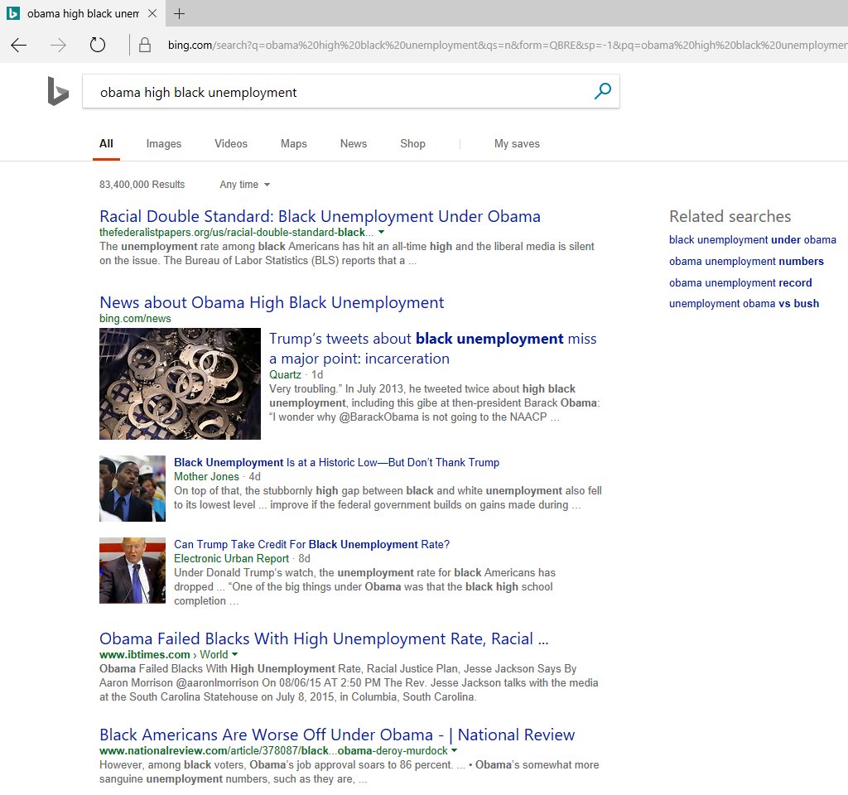Click the handcuffs news thumbnail
Screen dimensions: 848x795
click(x=180, y=383)
